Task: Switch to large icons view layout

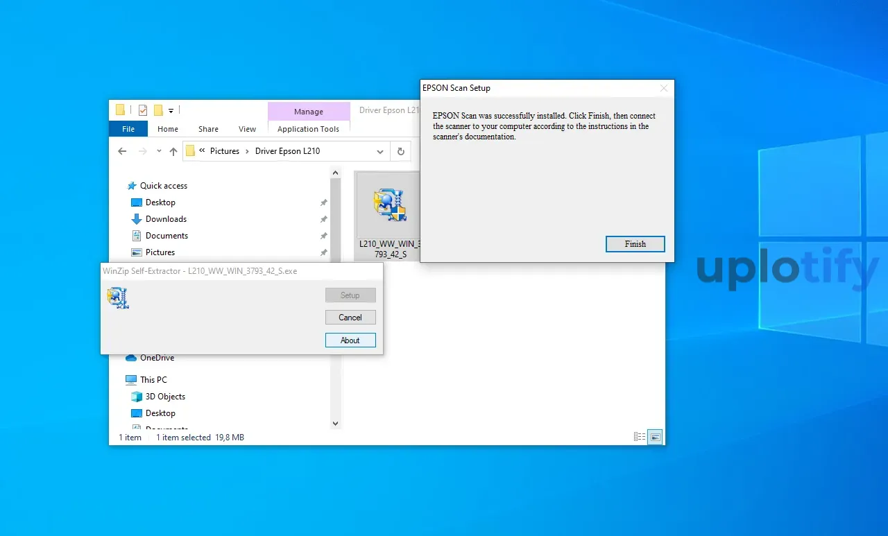Action: [655, 437]
